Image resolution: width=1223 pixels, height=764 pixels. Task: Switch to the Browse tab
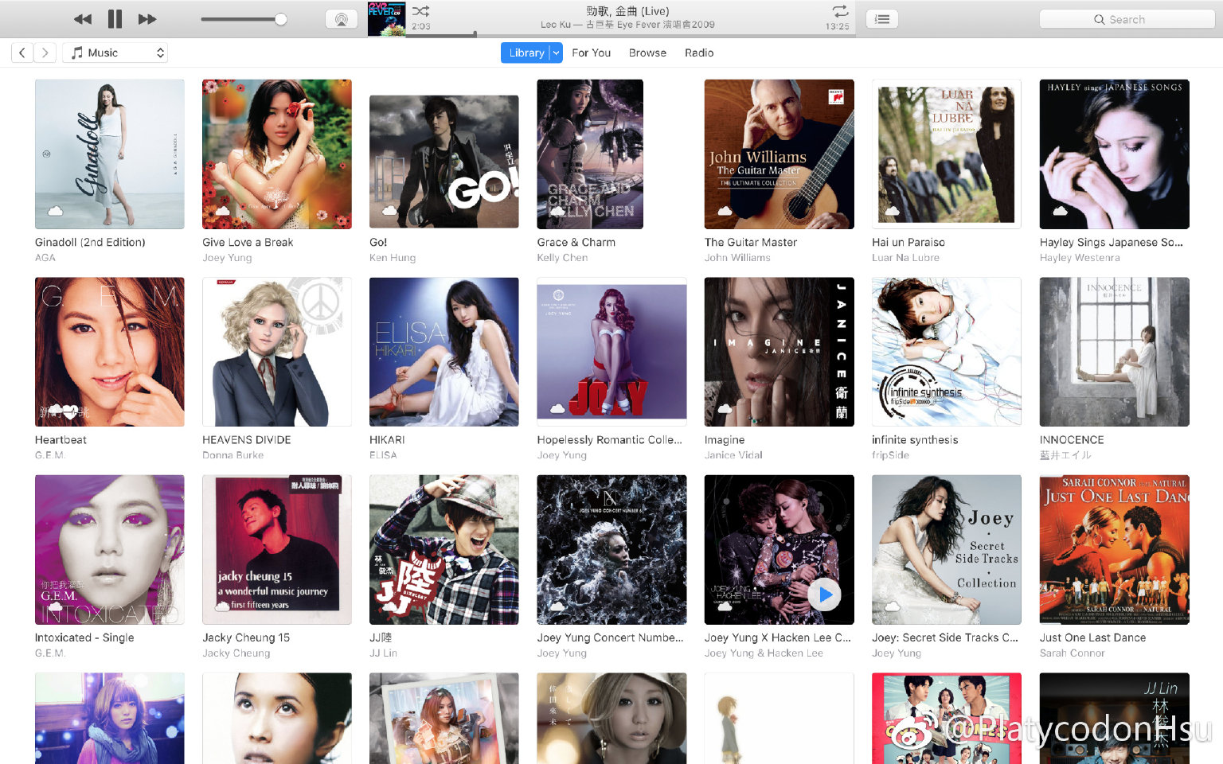coord(647,53)
